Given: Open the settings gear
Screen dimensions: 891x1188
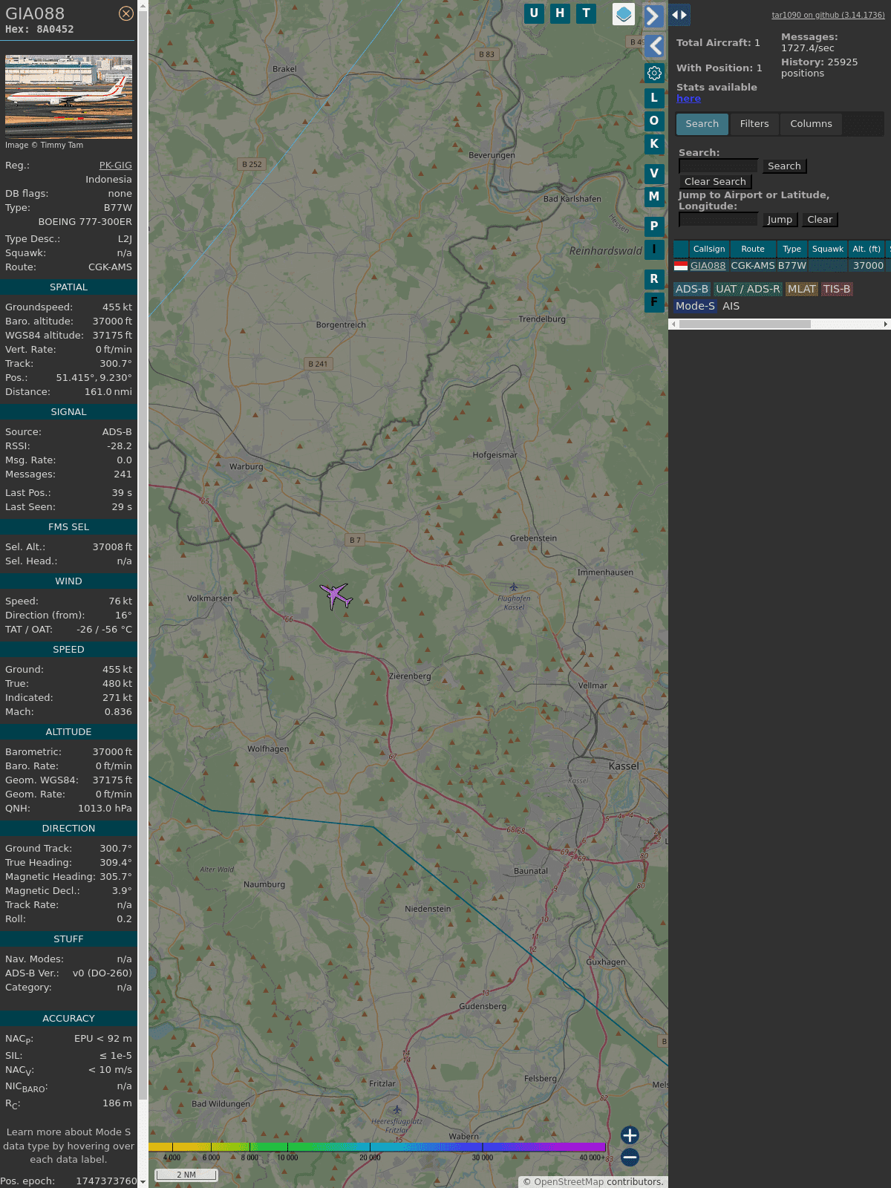Looking at the screenshot, I should tap(654, 73).
